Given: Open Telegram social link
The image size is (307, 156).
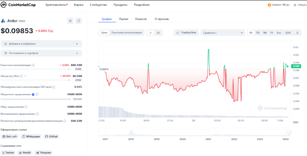Looking at the screenshot, I should pyautogui.click(x=43, y=153).
